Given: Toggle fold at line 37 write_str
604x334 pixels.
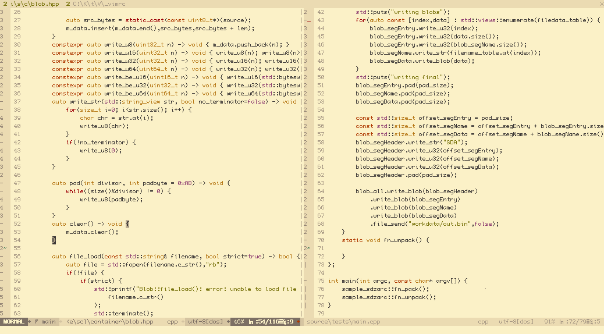Looking at the screenshot, I should (2, 102).
